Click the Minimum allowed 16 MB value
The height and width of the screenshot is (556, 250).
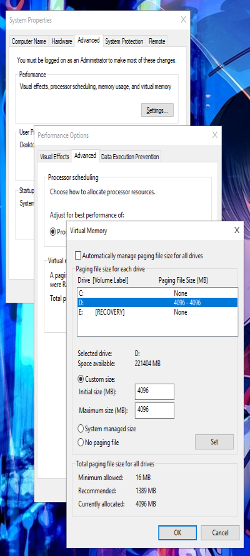[143, 478]
